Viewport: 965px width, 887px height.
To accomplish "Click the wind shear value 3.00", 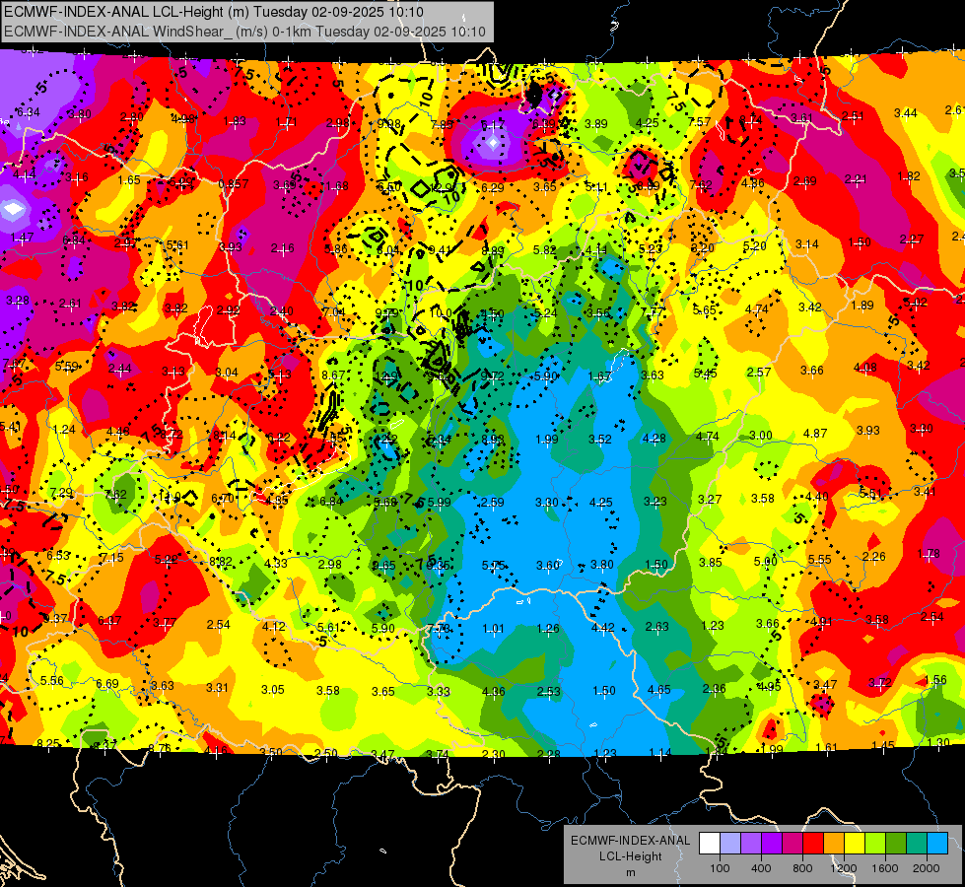I will coord(761,436).
